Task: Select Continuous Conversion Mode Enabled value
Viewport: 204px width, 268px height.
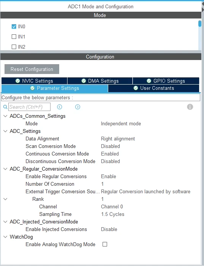Action: [x=110, y=154]
